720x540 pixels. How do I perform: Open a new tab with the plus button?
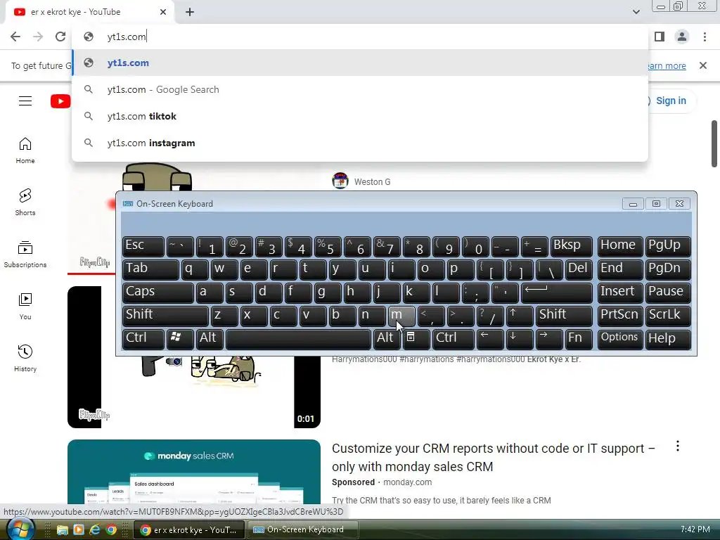[x=190, y=12]
